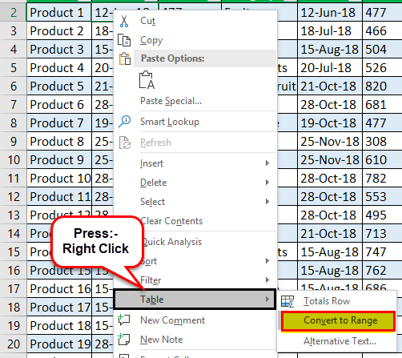The width and height of the screenshot is (402, 358).
Task: Select Quick Analysis entry
Action: click(x=171, y=242)
